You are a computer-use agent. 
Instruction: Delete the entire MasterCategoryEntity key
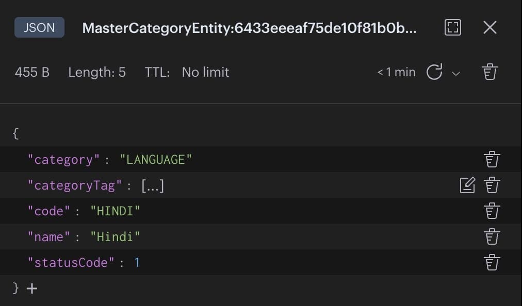(489, 72)
